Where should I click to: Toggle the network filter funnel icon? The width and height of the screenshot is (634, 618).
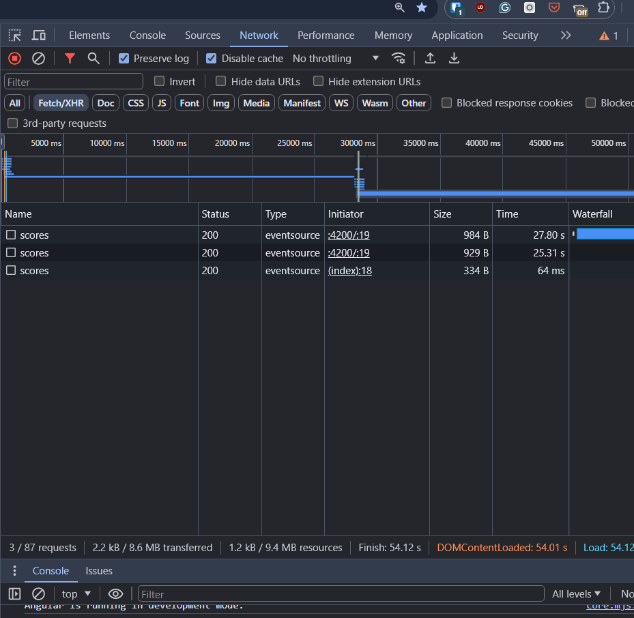click(70, 59)
